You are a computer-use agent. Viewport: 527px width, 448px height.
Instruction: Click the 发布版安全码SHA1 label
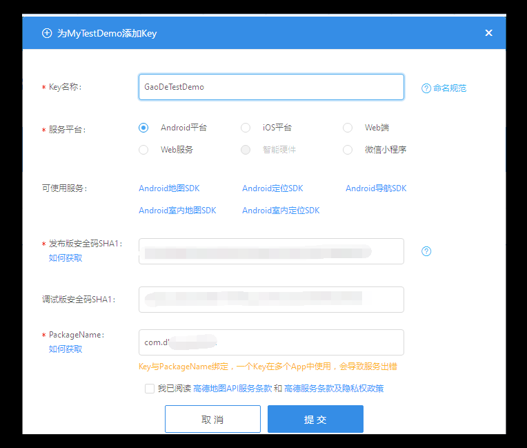pyautogui.click(x=86, y=244)
